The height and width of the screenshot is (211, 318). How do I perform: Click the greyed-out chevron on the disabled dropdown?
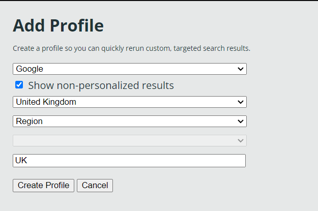[x=241, y=141]
